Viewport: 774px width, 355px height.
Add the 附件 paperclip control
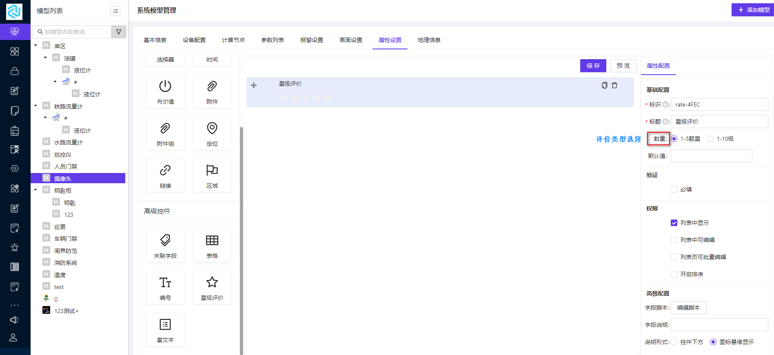pos(212,92)
